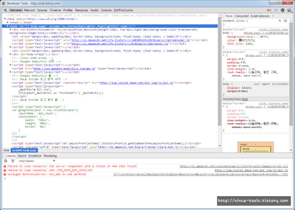Show more sidebar tabs chevron
The image size is (295, 210).
(x=273, y=16)
